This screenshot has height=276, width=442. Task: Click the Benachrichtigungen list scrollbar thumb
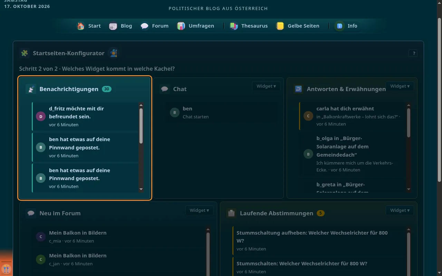tap(141, 126)
